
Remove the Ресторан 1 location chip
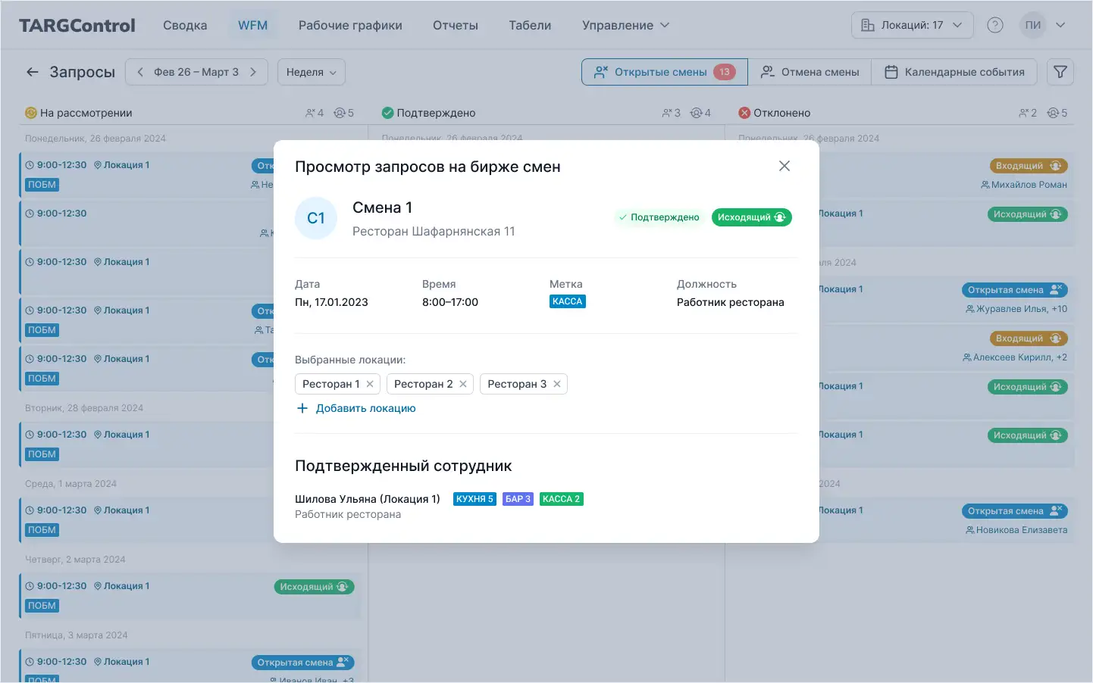pyautogui.click(x=370, y=384)
